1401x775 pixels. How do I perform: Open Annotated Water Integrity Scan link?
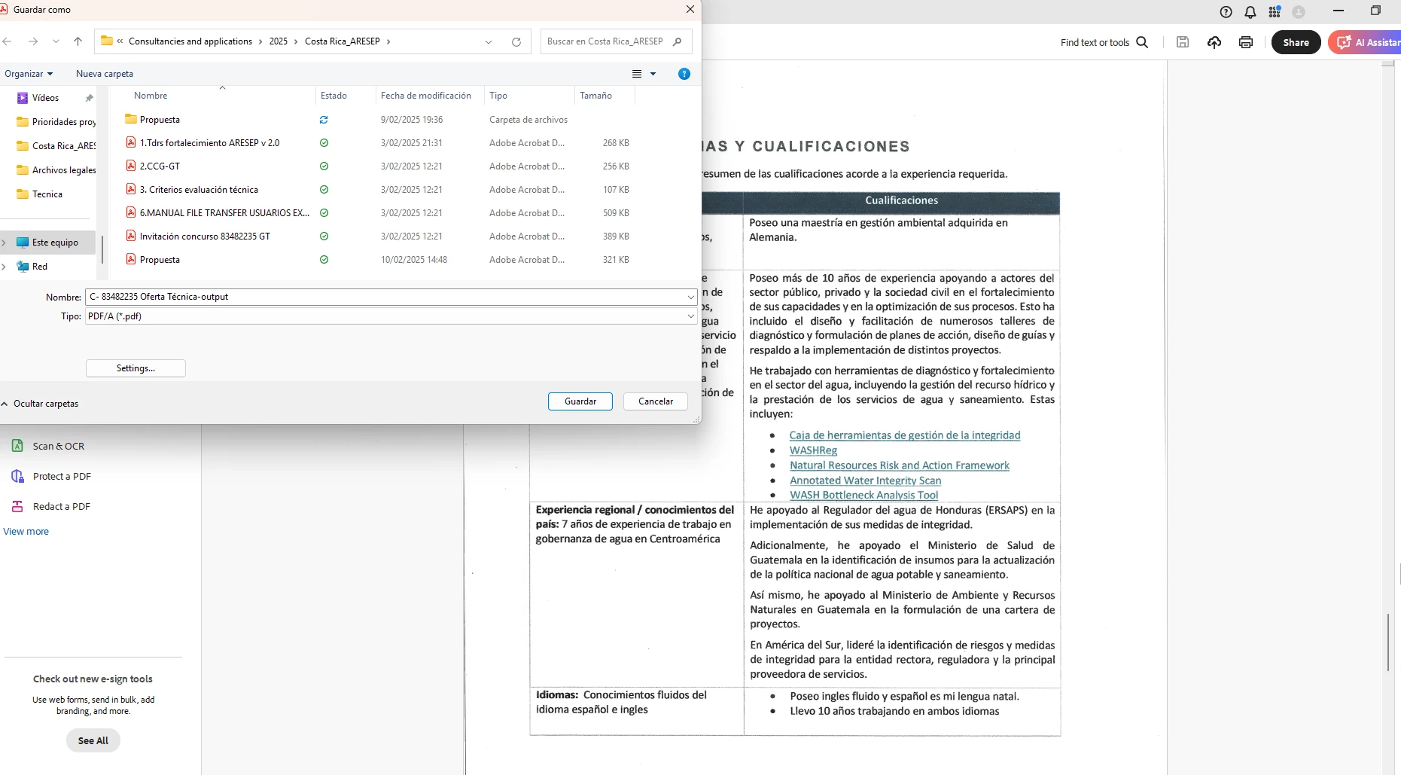(865, 481)
